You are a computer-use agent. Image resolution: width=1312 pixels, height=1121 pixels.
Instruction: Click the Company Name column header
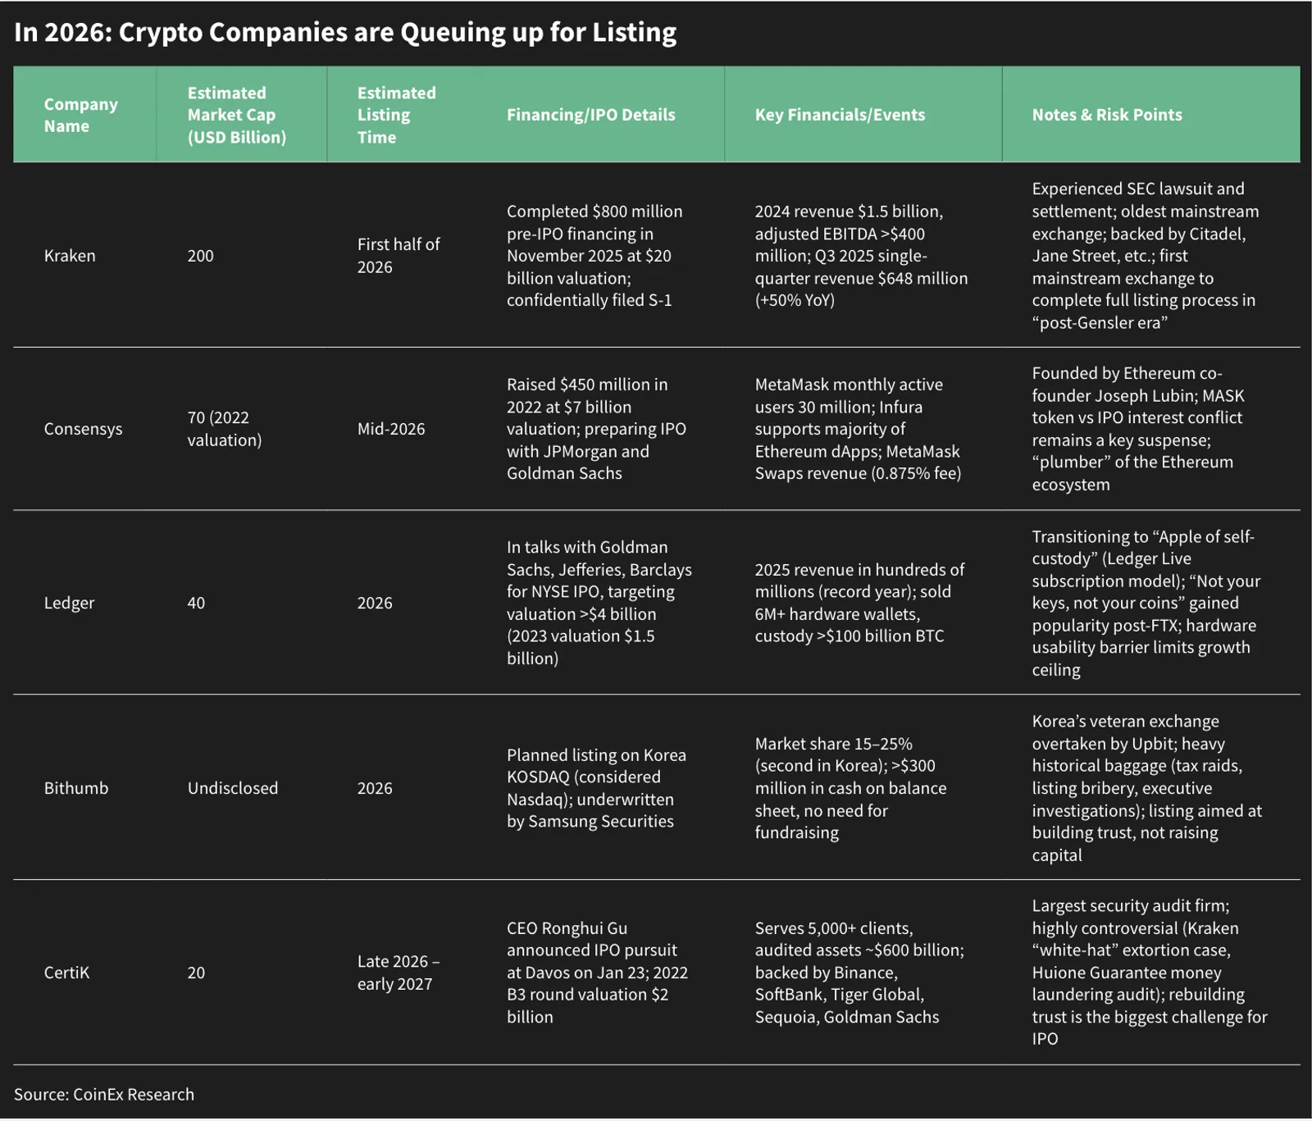[x=80, y=116]
